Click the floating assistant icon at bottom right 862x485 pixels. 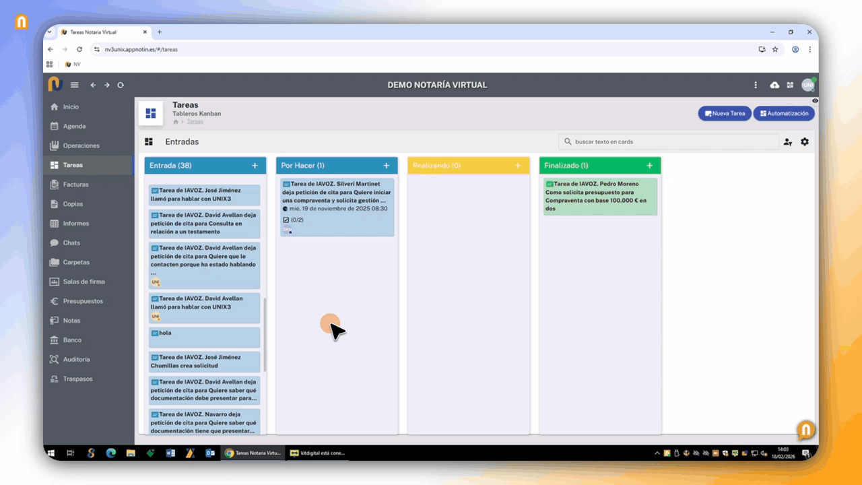805,430
